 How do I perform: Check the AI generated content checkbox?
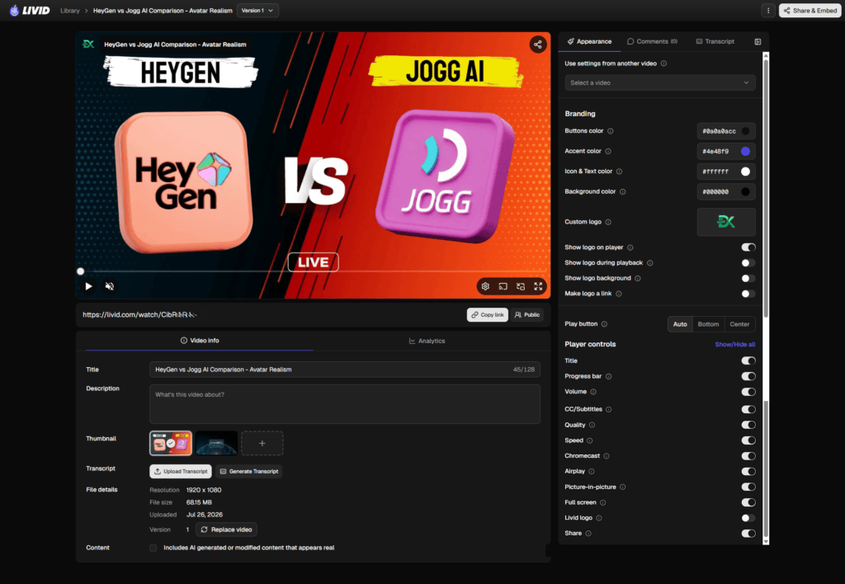coord(153,548)
